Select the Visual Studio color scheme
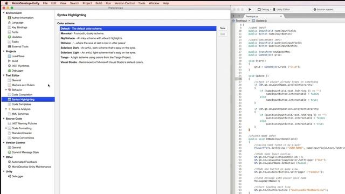 138,62
